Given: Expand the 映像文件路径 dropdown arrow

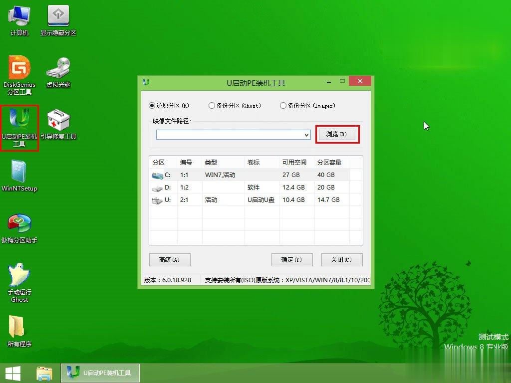Looking at the screenshot, I should (306, 135).
